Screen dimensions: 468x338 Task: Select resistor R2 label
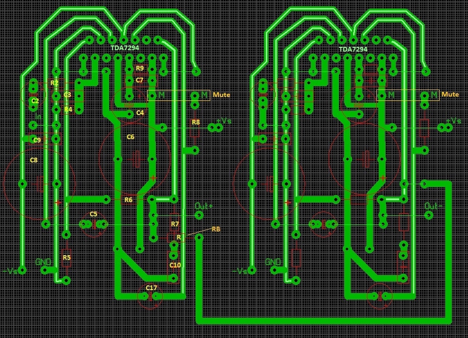[x=54, y=83]
